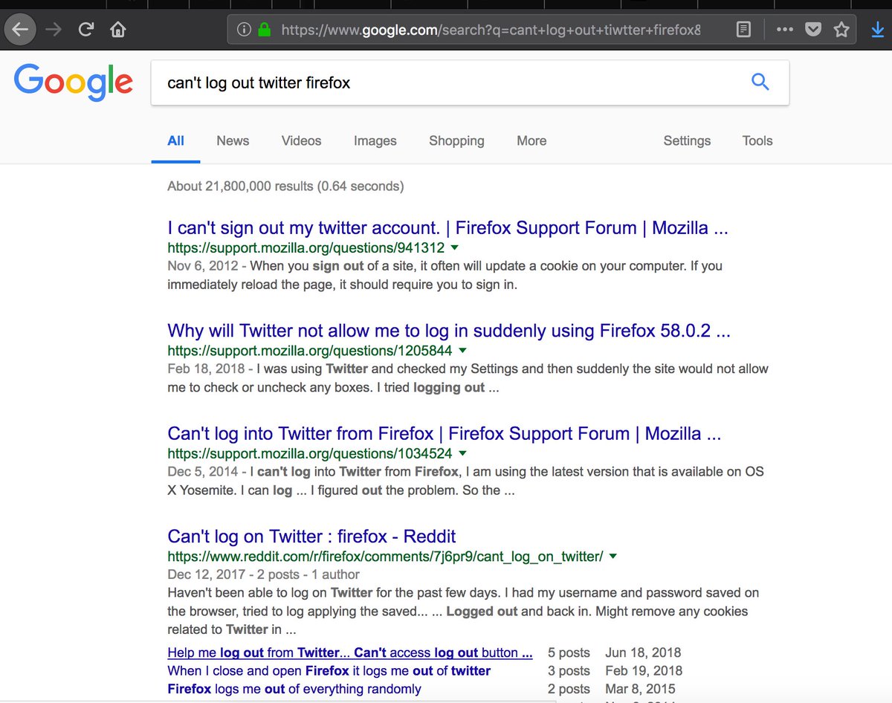
Task: Click the green padlock security icon
Action: (264, 30)
